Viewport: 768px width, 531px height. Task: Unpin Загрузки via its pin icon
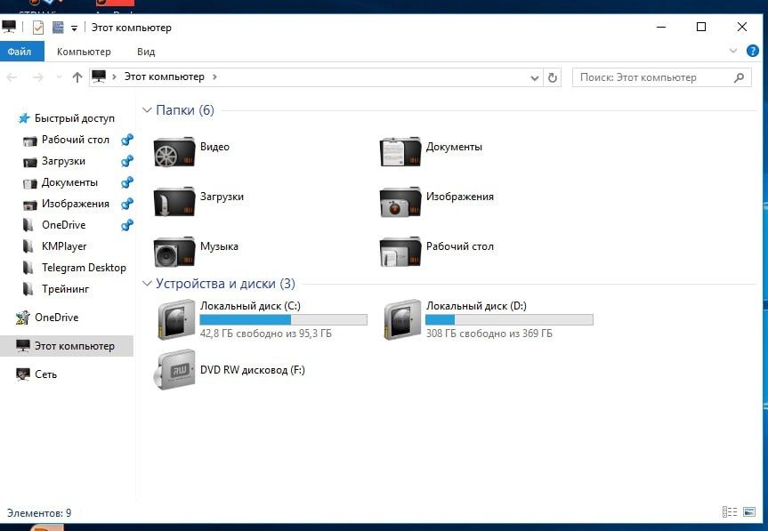(x=127, y=161)
